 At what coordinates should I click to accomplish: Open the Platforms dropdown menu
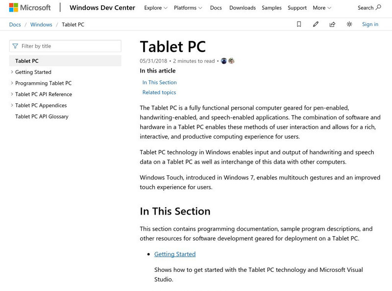[x=188, y=8]
